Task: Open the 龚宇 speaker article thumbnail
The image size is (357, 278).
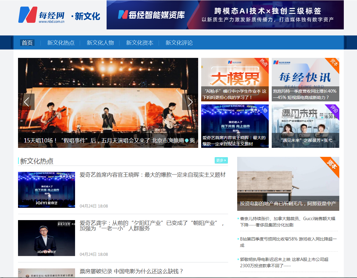Action: coord(47,238)
